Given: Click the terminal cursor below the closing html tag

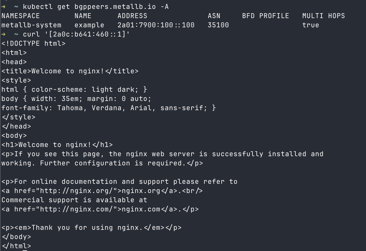Looking at the screenshot, I should click(25, 250).
